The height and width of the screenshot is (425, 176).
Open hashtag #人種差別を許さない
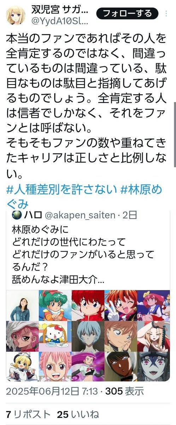pos(61,190)
